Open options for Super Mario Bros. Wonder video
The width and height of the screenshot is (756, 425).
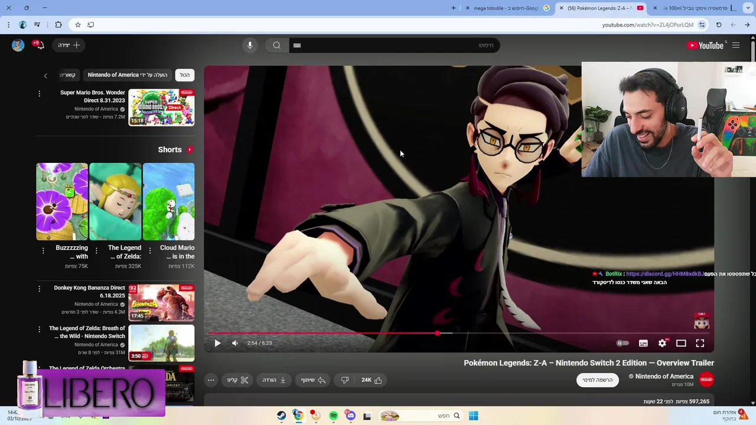40,94
